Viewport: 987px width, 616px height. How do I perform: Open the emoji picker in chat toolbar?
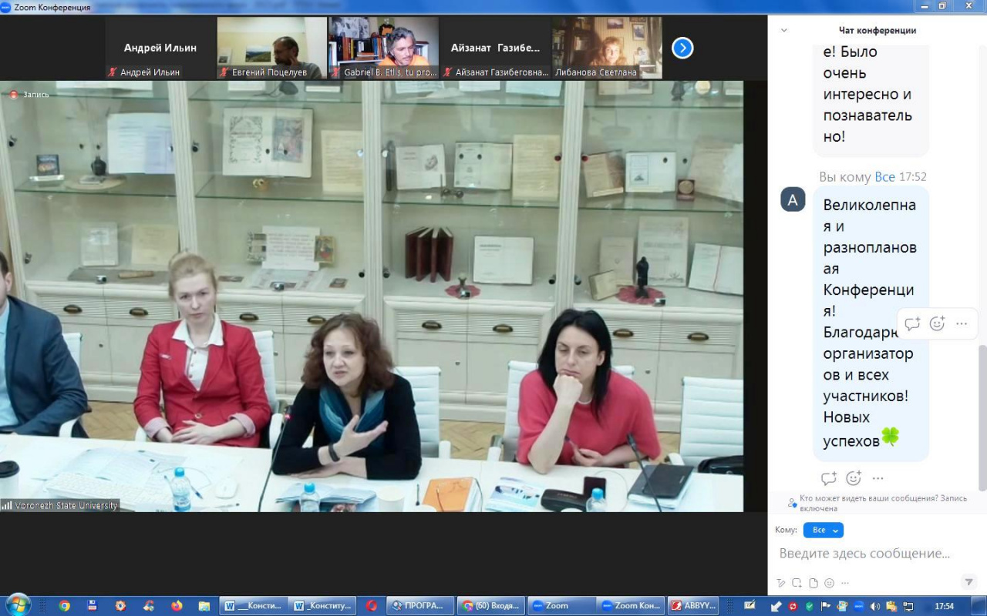[x=829, y=583]
